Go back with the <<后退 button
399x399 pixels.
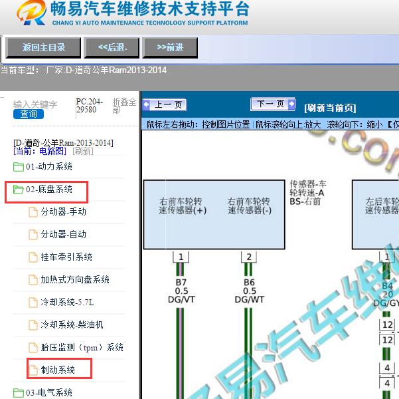[x=112, y=48]
